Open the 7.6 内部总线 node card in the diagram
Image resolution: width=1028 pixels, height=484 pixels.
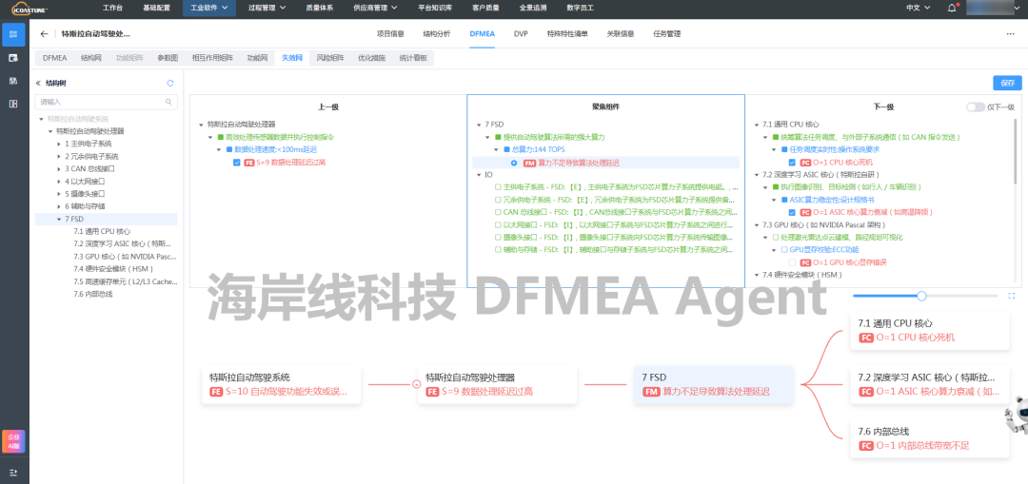click(x=930, y=438)
